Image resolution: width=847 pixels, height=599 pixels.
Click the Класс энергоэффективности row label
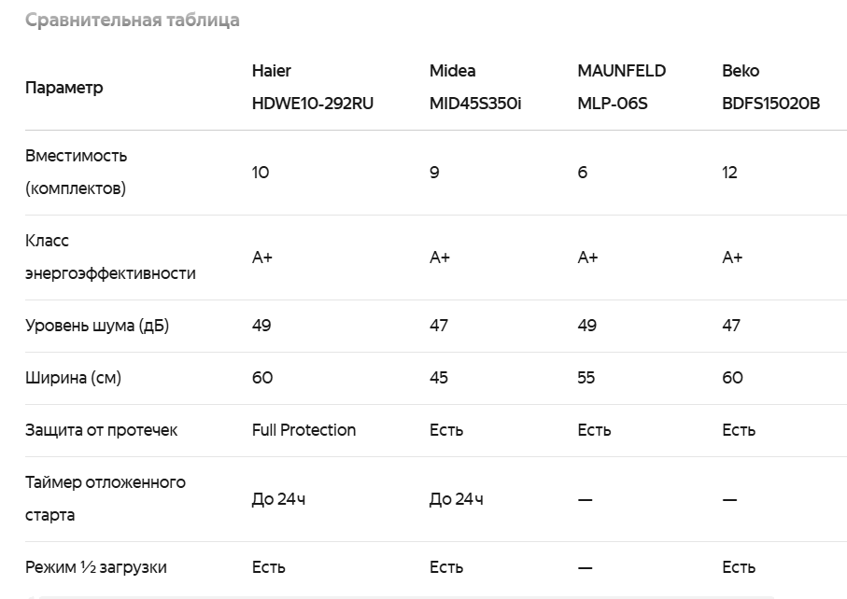pyautogui.click(x=110, y=257)
